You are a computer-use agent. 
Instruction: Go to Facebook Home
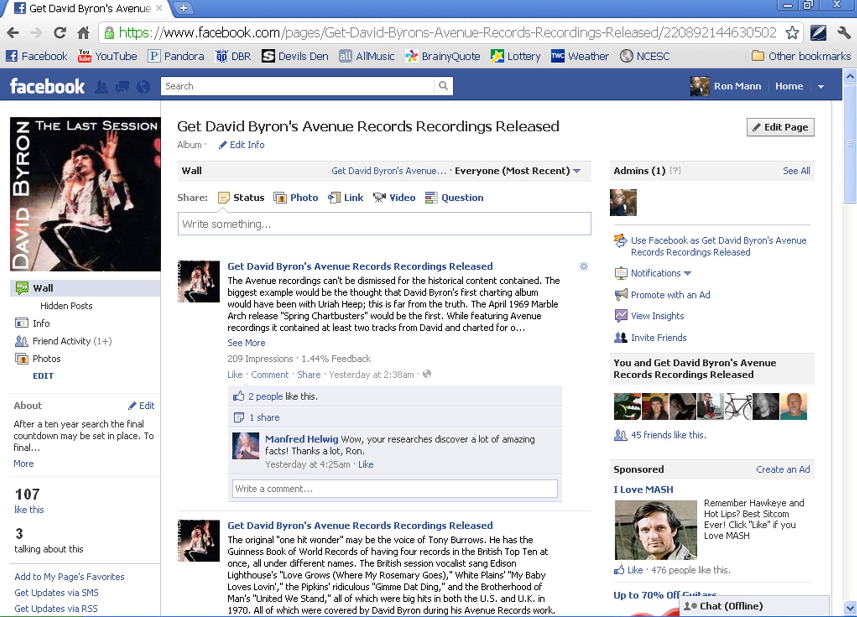tap(789, 86)
